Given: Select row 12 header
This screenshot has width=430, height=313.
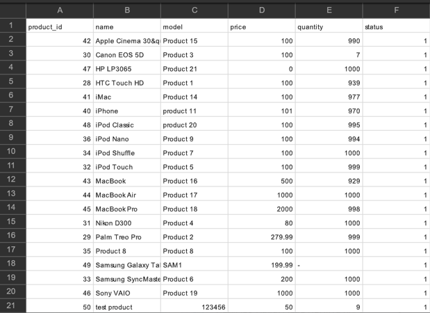Looking at the screenshot, I should pyautogui.click(x=13, y=179).
